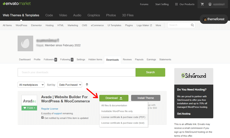The width and height of the screenshot is (230, 138).
Task: Switch to the Profile tab
Action: click(37, 60)
